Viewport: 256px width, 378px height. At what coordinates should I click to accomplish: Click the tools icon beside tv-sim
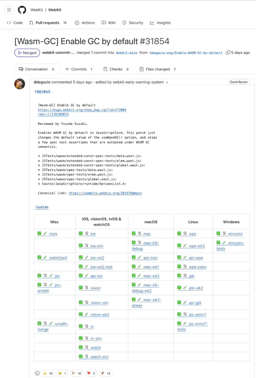87,338
